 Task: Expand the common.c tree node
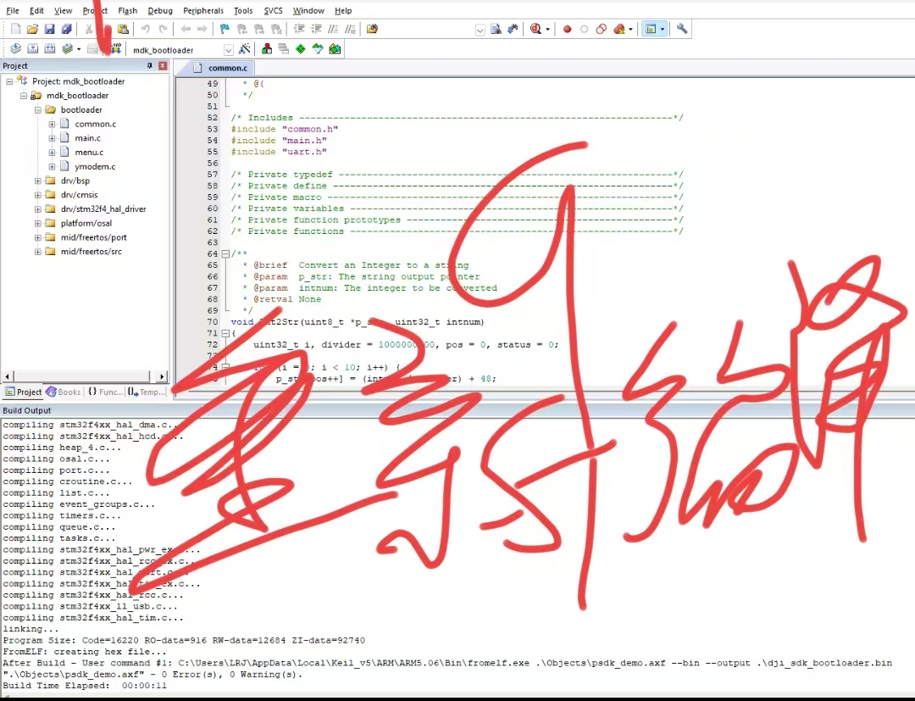click(x=53, y=125)
